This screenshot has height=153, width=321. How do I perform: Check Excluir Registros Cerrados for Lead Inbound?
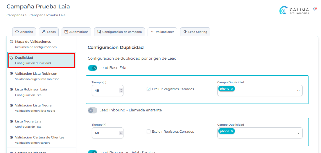click(148, 131)
